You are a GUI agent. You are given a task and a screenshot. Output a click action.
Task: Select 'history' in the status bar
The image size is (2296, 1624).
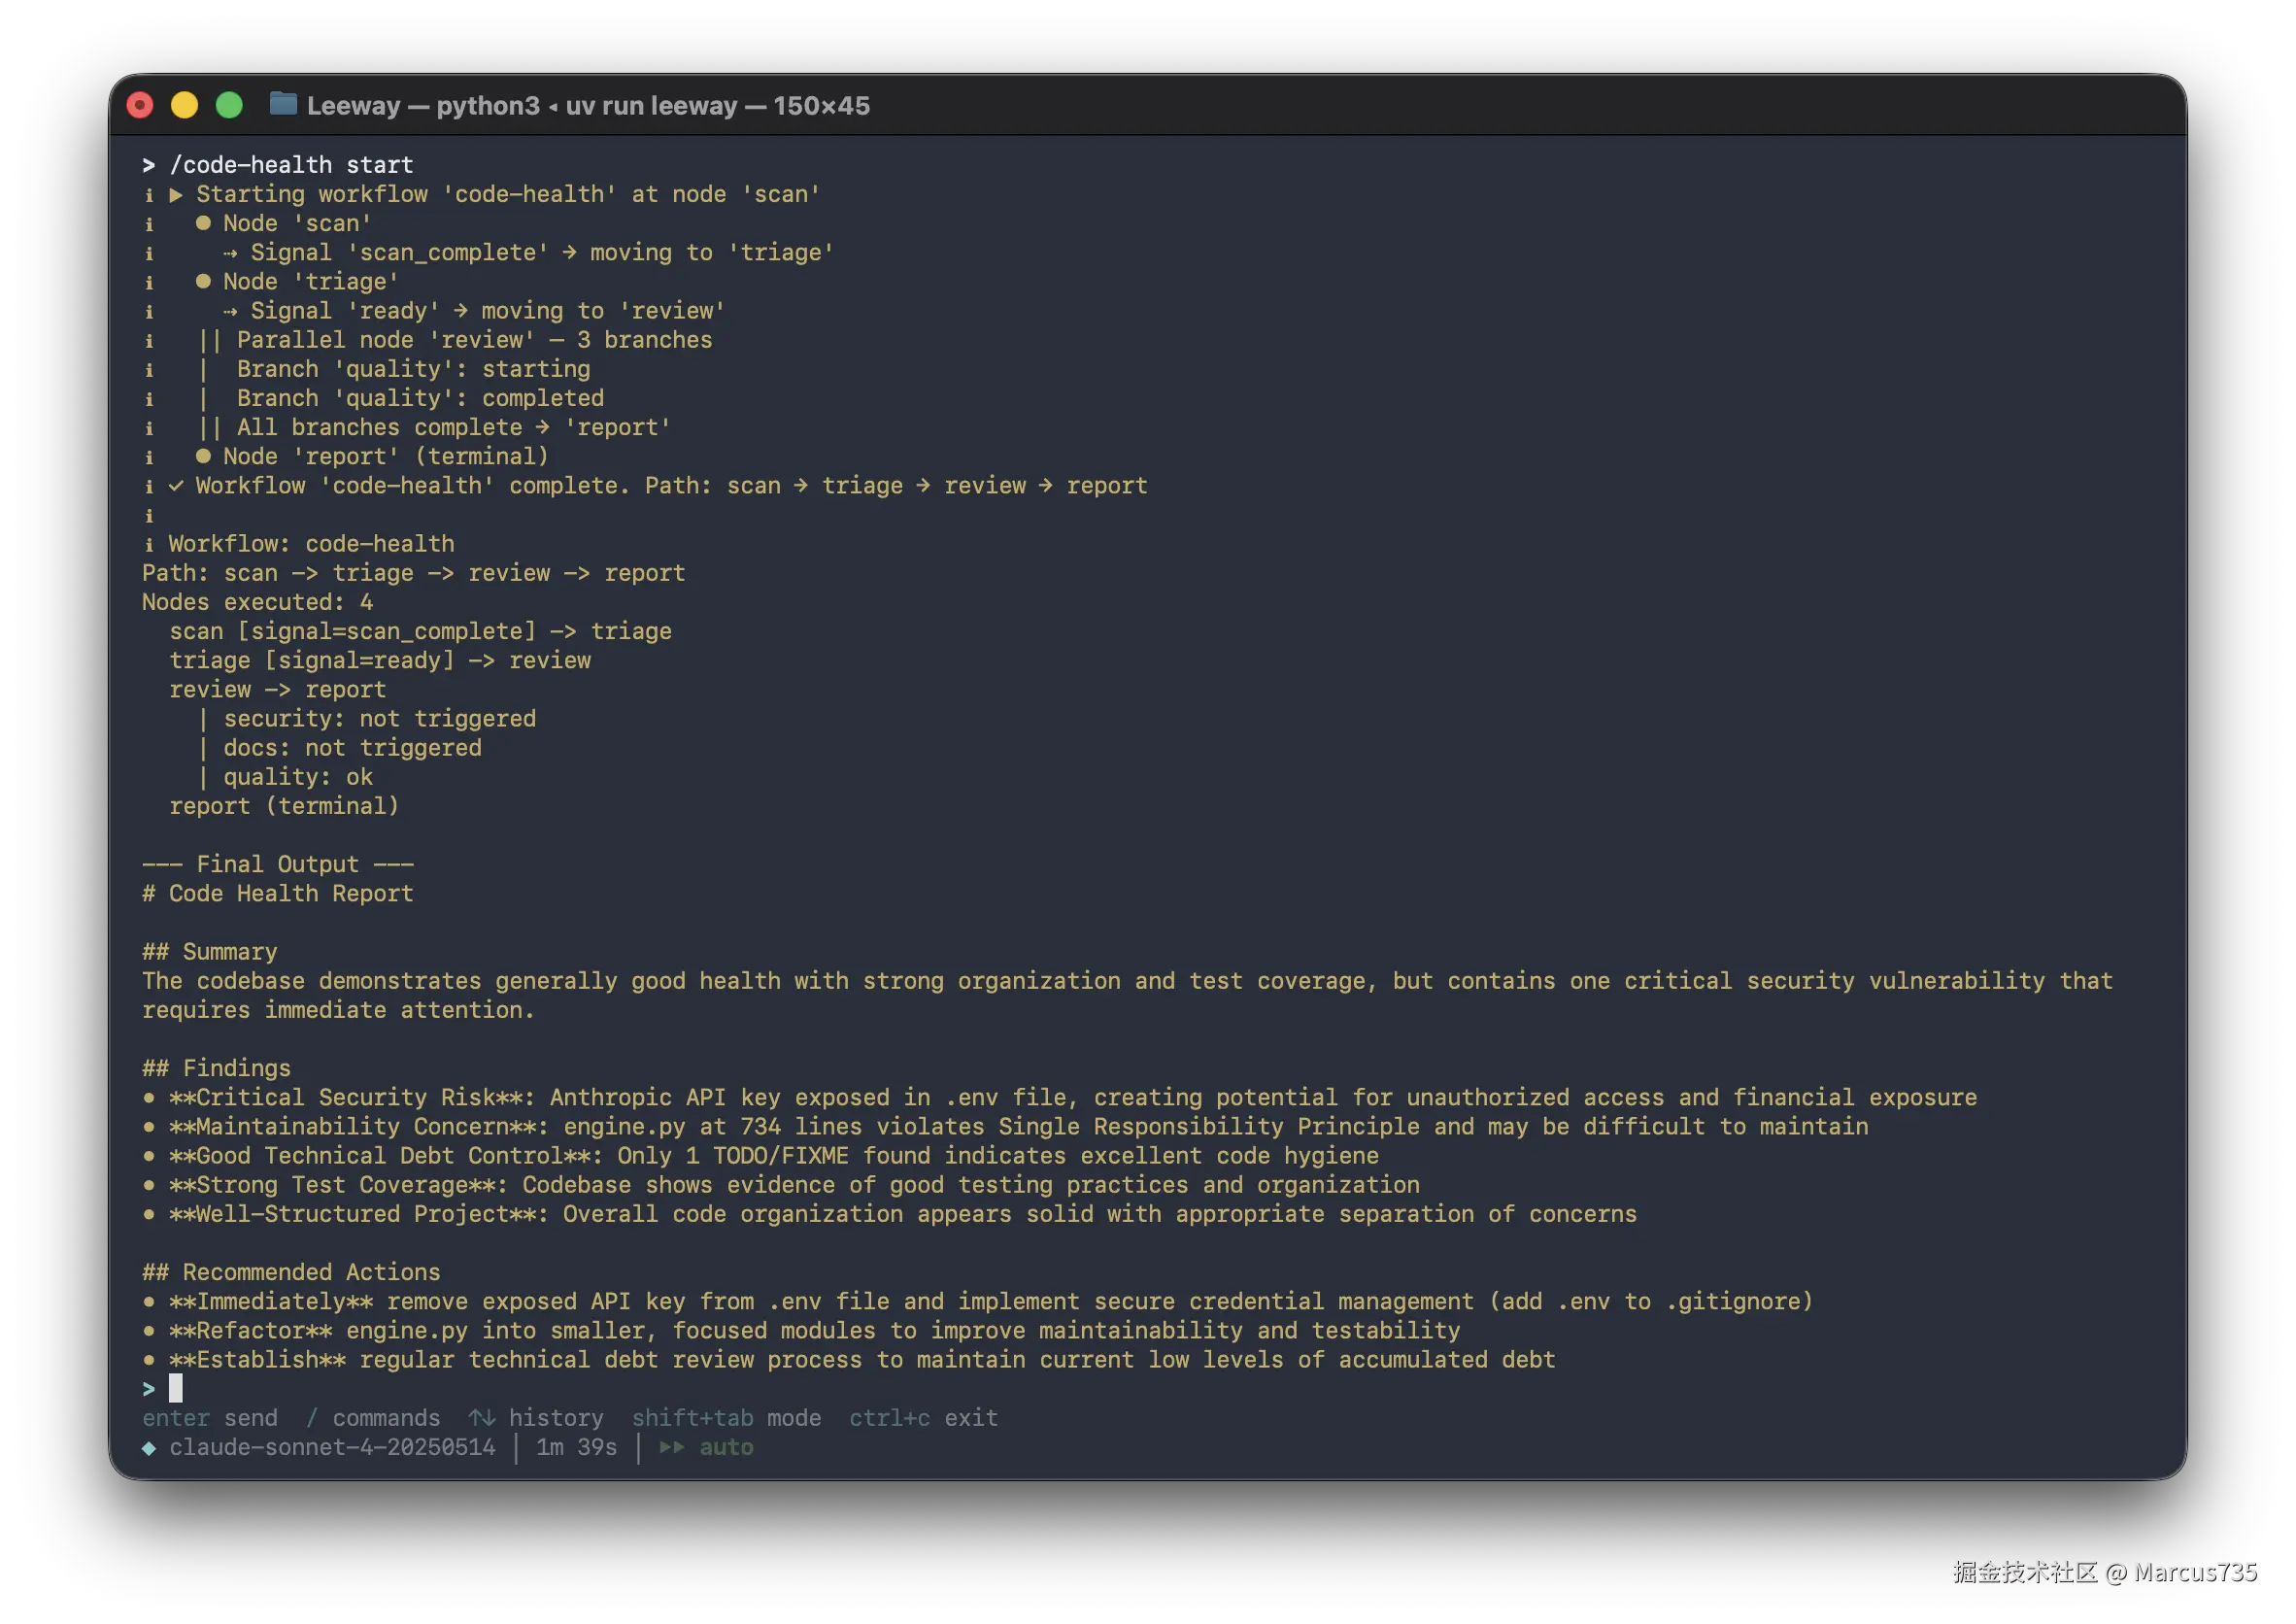[556, 1417]
